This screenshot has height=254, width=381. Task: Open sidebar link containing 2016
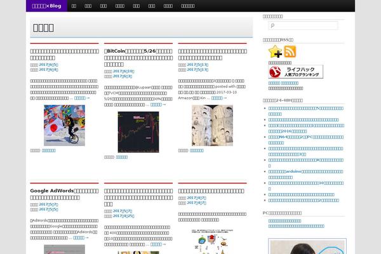(x=306, y=128)
